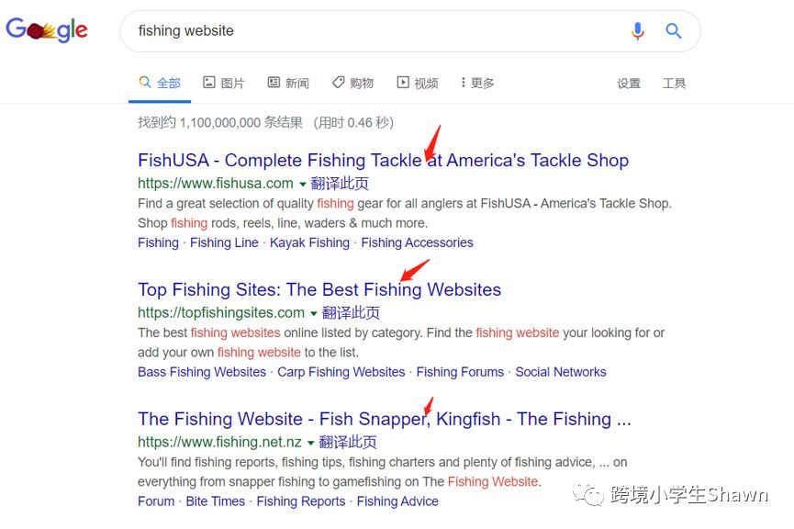Open the 图片 images tab
The image size is (794, 529).
point(224,83)
